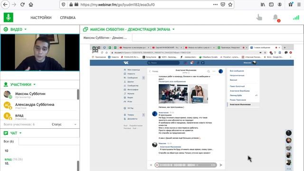Open page actions three-dot menu
This screenshot has height=171, width=304.
click(x=215, y=4)
